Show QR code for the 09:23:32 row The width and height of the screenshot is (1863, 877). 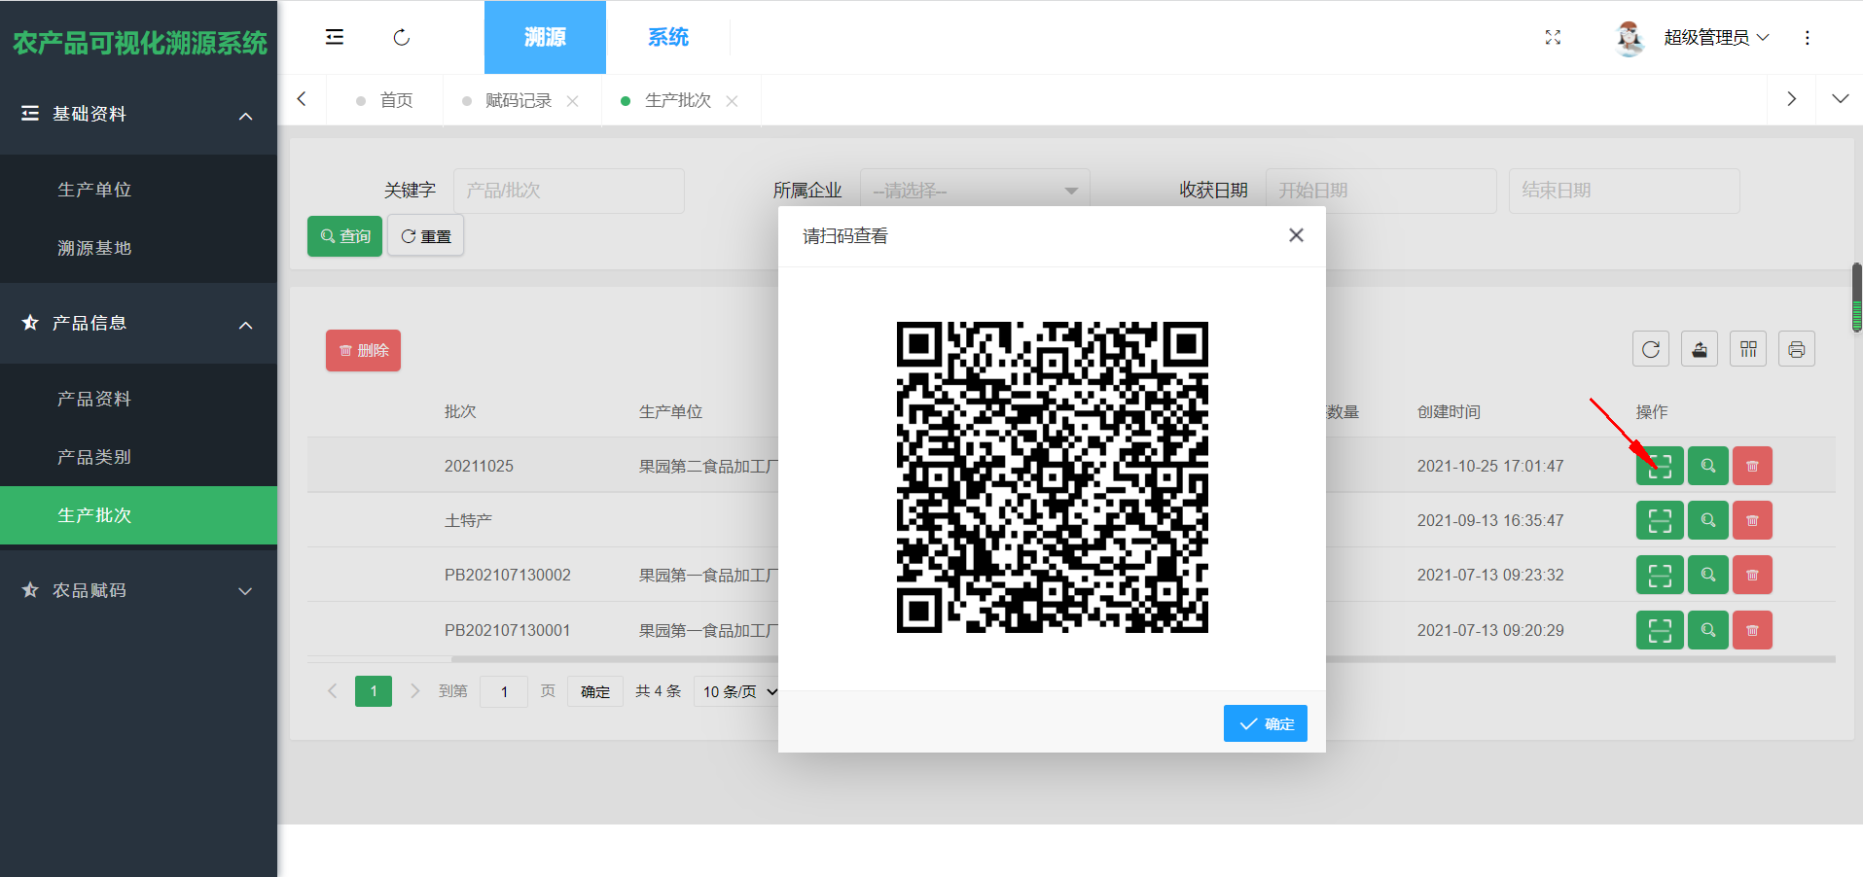click(1660, 575)
